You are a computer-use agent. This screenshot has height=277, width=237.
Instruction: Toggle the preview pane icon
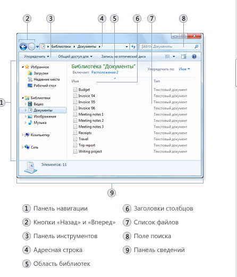[x=183, y=56]
